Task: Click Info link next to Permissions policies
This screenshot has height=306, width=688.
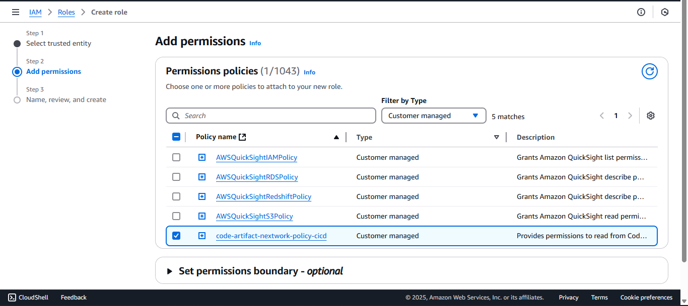Action: pyautogui.click(x=310, y=72)
